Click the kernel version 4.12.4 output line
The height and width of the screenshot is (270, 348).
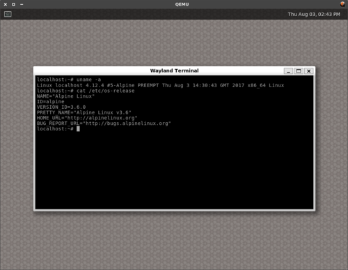pyautogui.click(x=160, y=85)
